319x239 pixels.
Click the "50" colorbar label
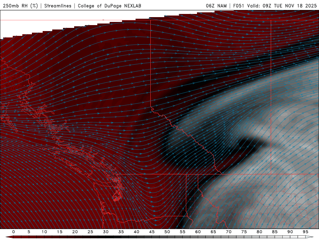pyautogui.click(x=167, y=232)
